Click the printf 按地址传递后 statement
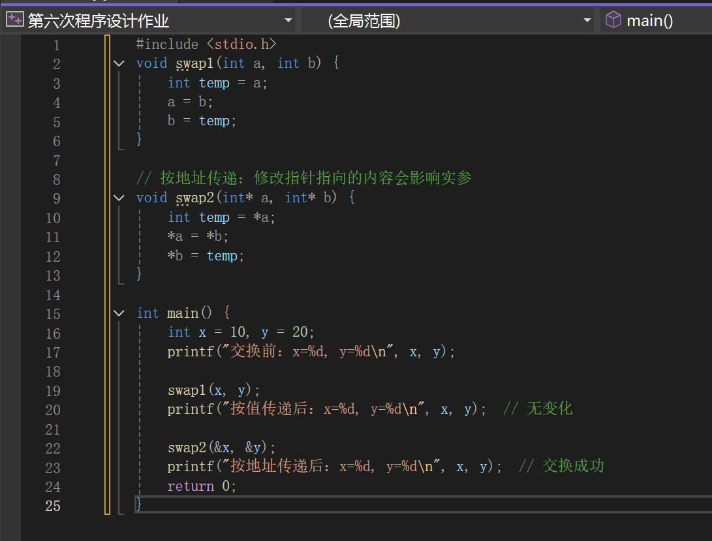This screenshot has height=541, width=712. (334, 467)
